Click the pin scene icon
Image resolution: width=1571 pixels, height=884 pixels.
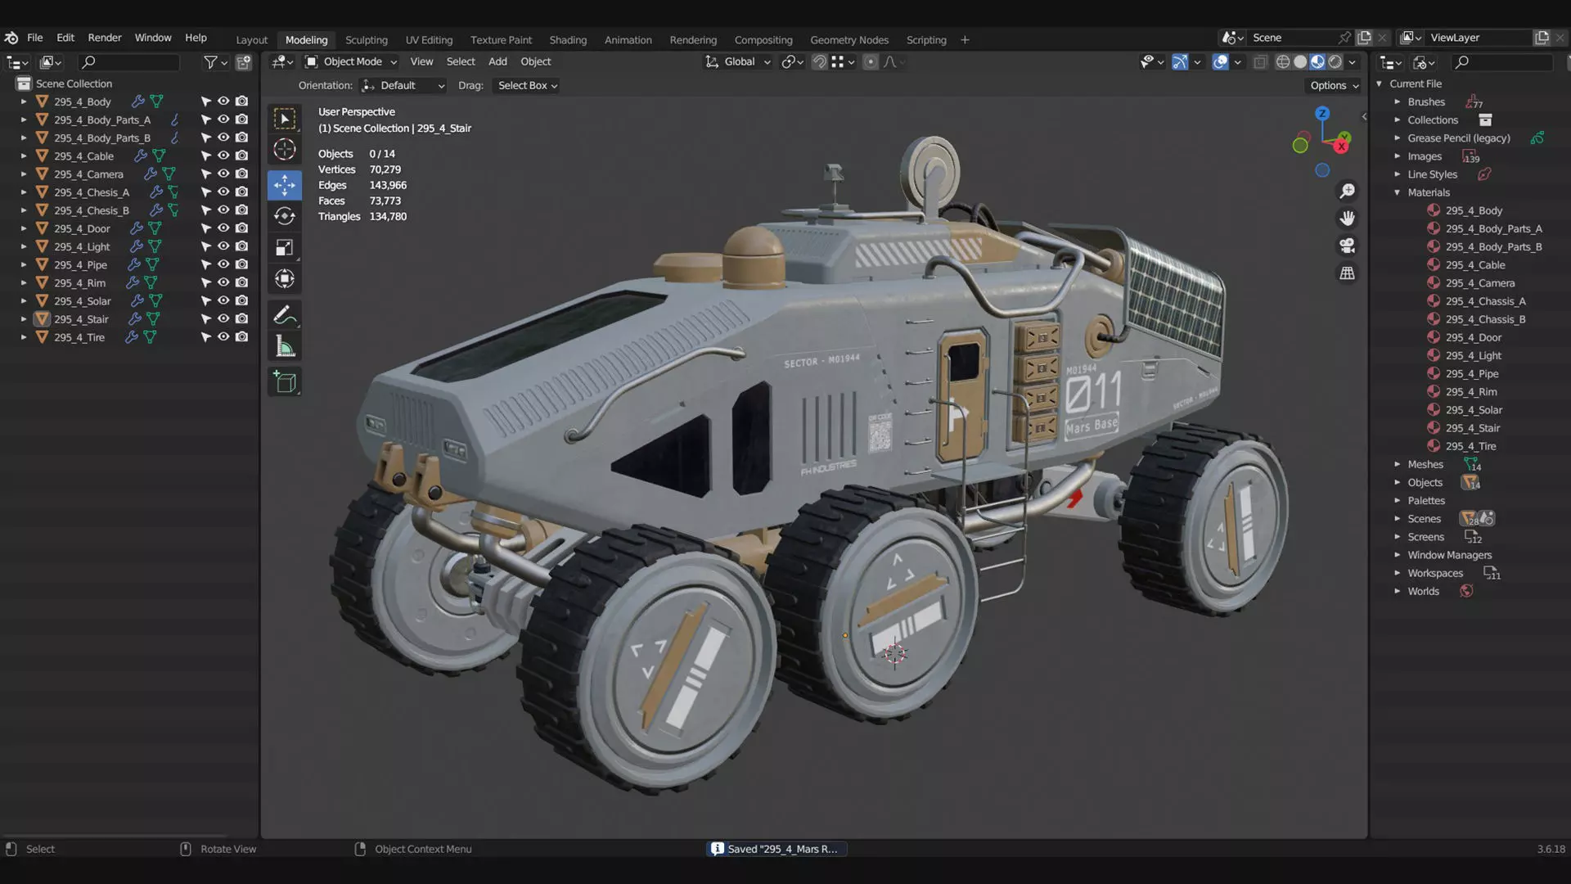point(1344,38)
